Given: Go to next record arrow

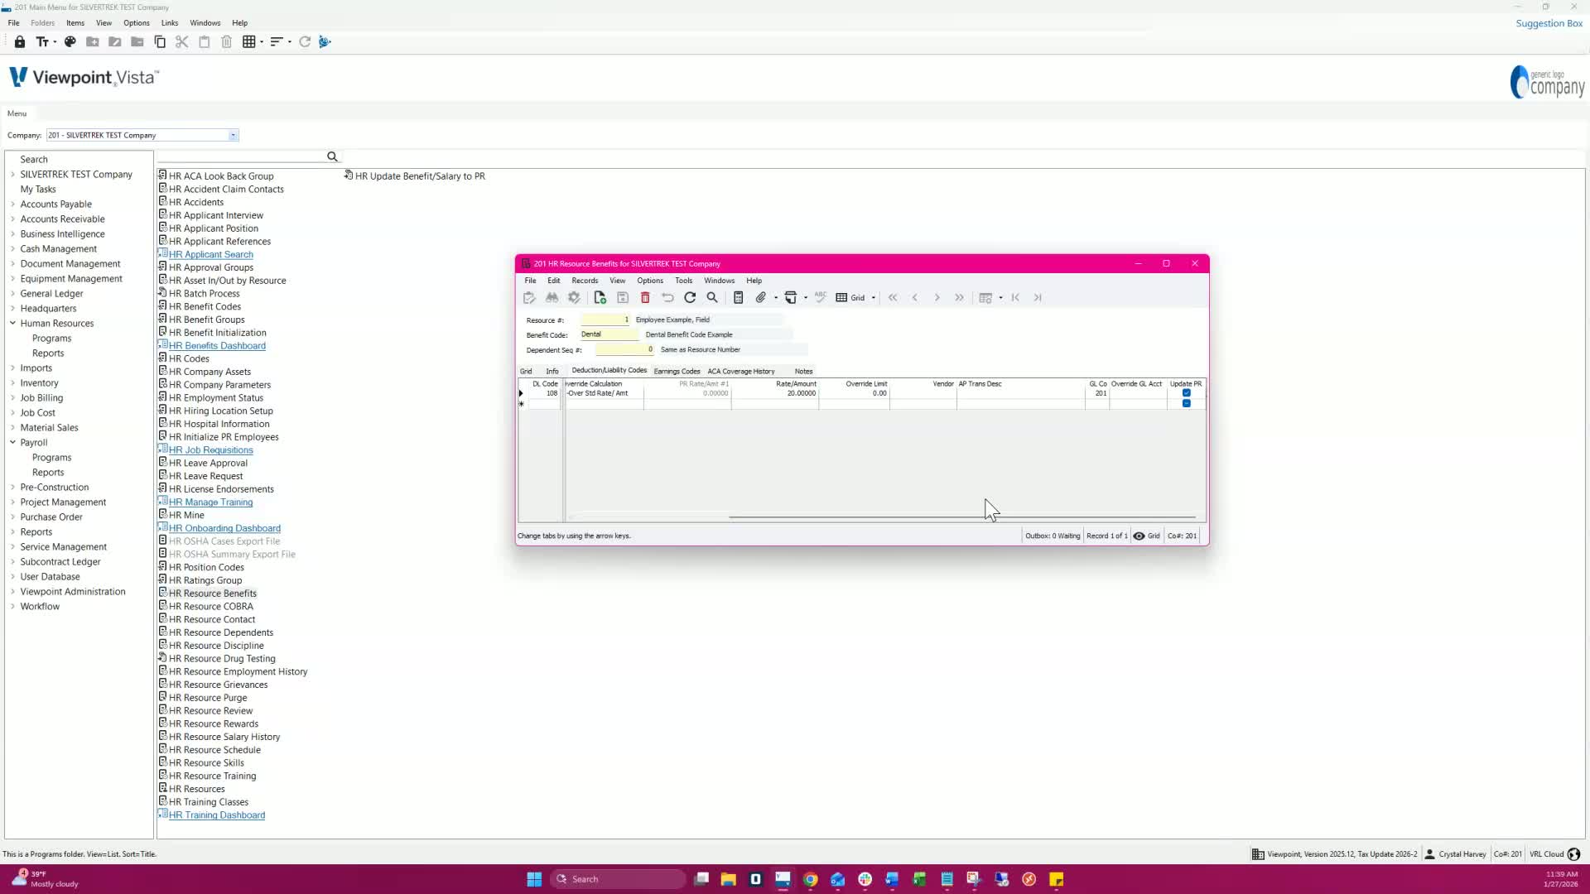Looking at the screenshot, I should pyautogui.click(x=937, y=298).
